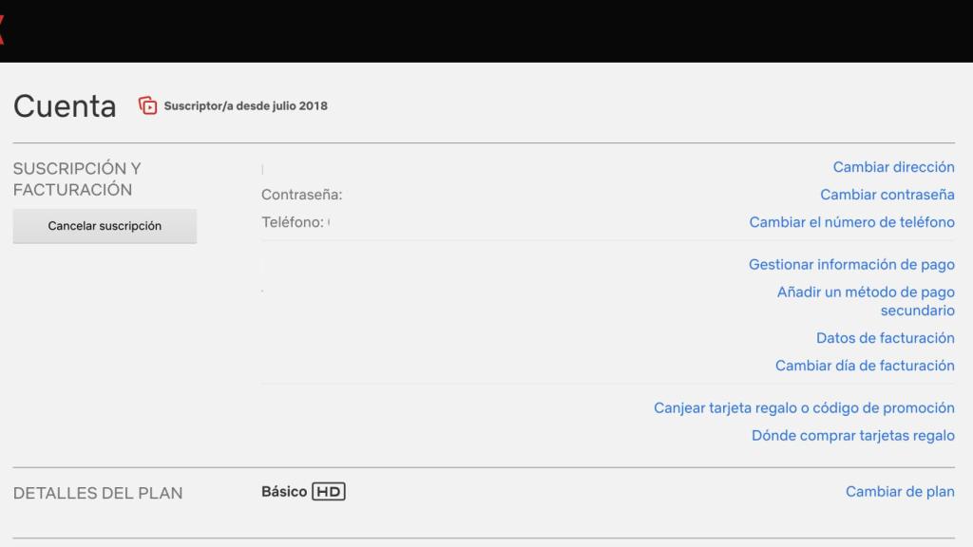973x547 pixels.
Task: Select Cambiar contraseña
Action: 886,194
